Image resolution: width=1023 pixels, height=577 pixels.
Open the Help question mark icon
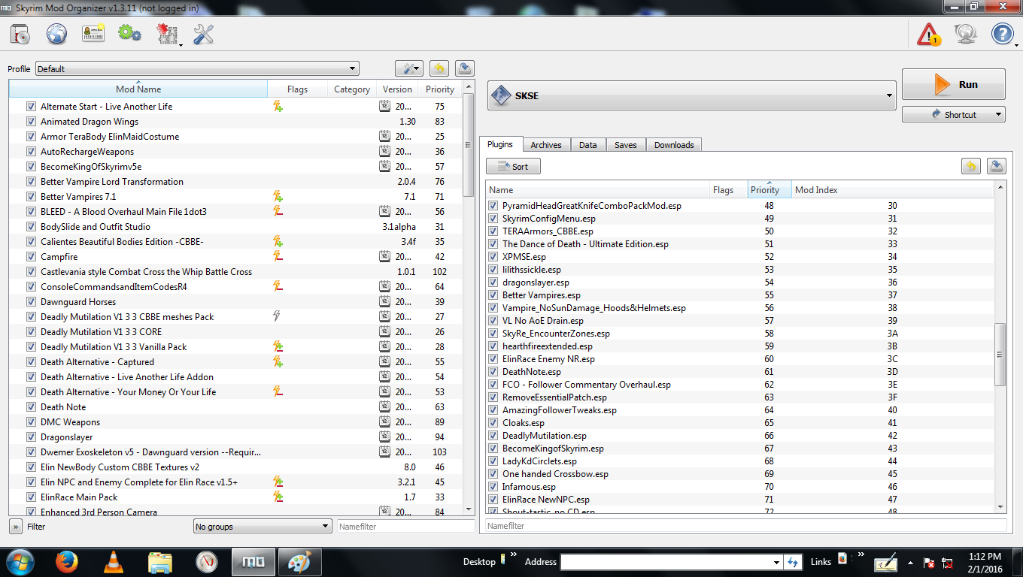[1003, 34]
